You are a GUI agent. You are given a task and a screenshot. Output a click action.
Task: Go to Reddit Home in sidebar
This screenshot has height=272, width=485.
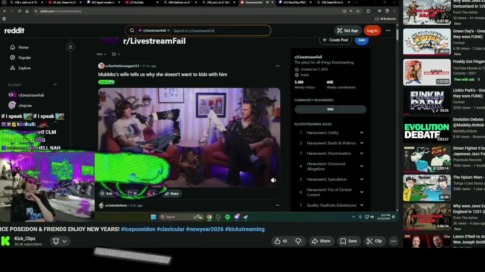pos(23,47)
